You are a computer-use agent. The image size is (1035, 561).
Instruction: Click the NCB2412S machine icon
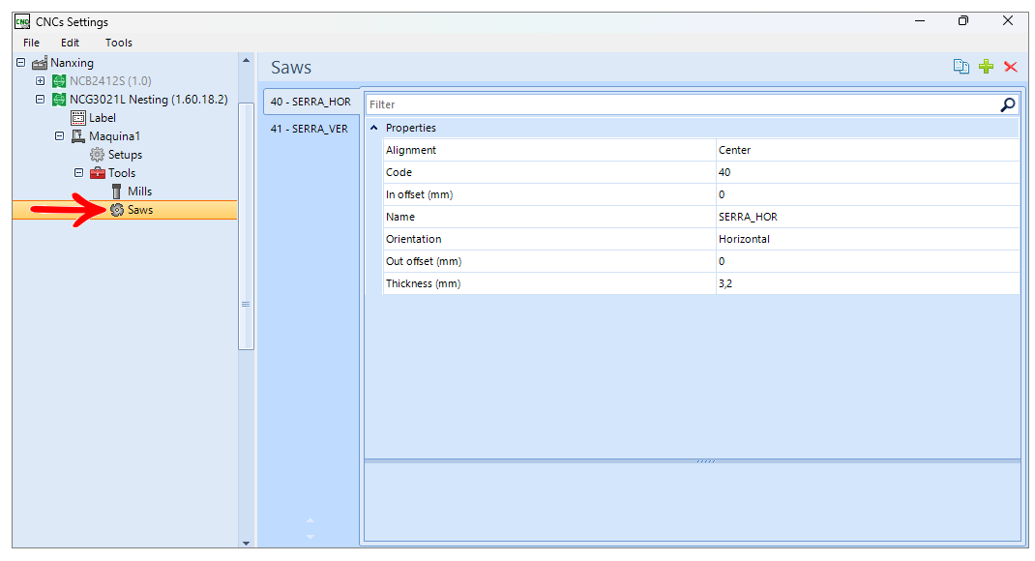pos(59,81)
